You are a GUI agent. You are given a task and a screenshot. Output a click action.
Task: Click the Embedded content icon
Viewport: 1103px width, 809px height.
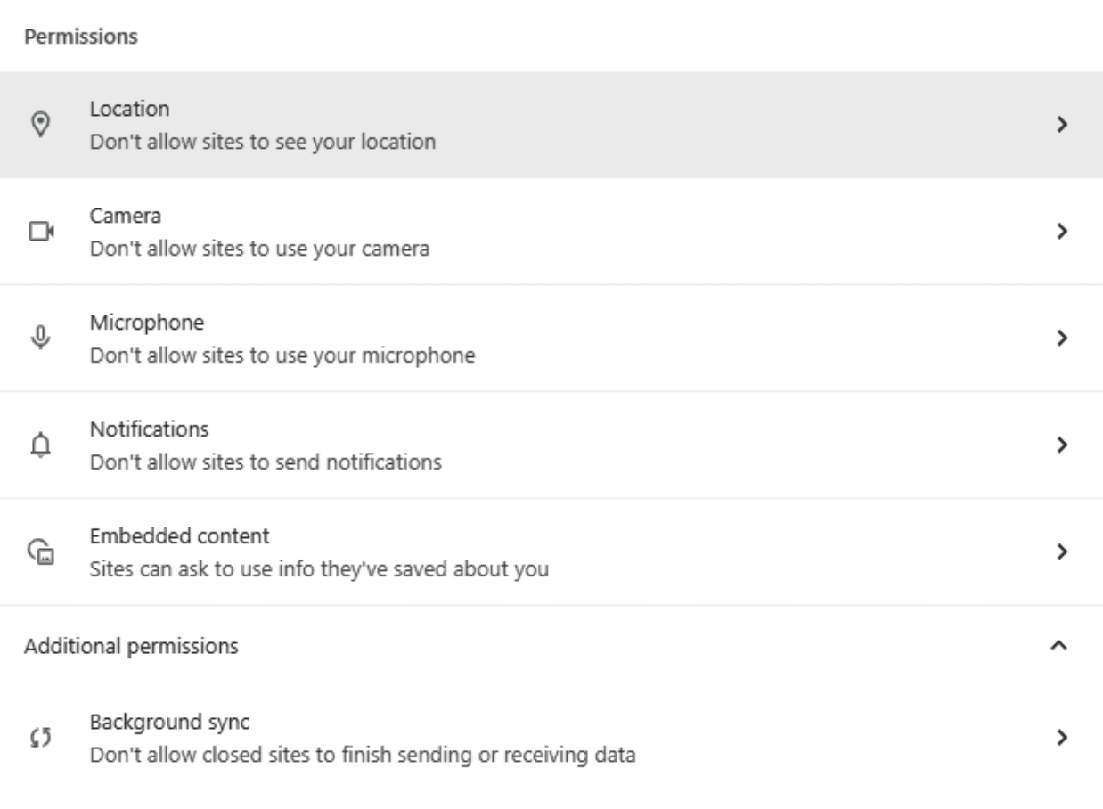[41, 552]
